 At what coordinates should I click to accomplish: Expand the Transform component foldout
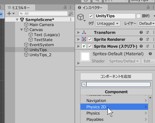pyautogui.click(x=78, y=32)
